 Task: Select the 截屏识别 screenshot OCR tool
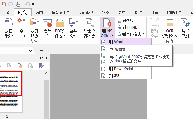pyautogui.click(x=185, y=28)
